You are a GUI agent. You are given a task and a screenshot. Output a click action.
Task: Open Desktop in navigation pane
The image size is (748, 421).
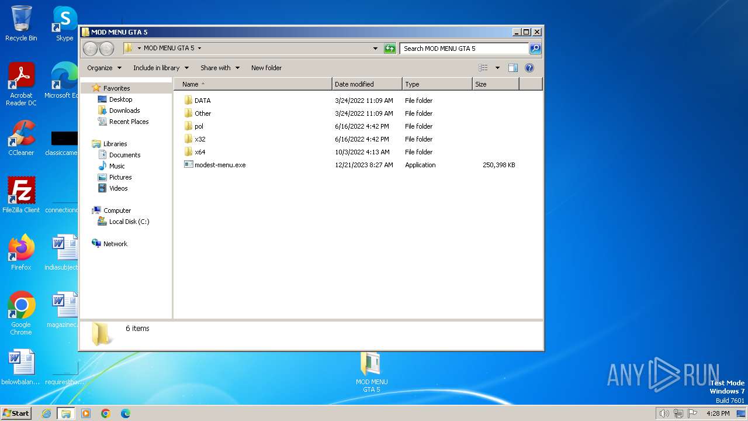click(x=120, y=99)
